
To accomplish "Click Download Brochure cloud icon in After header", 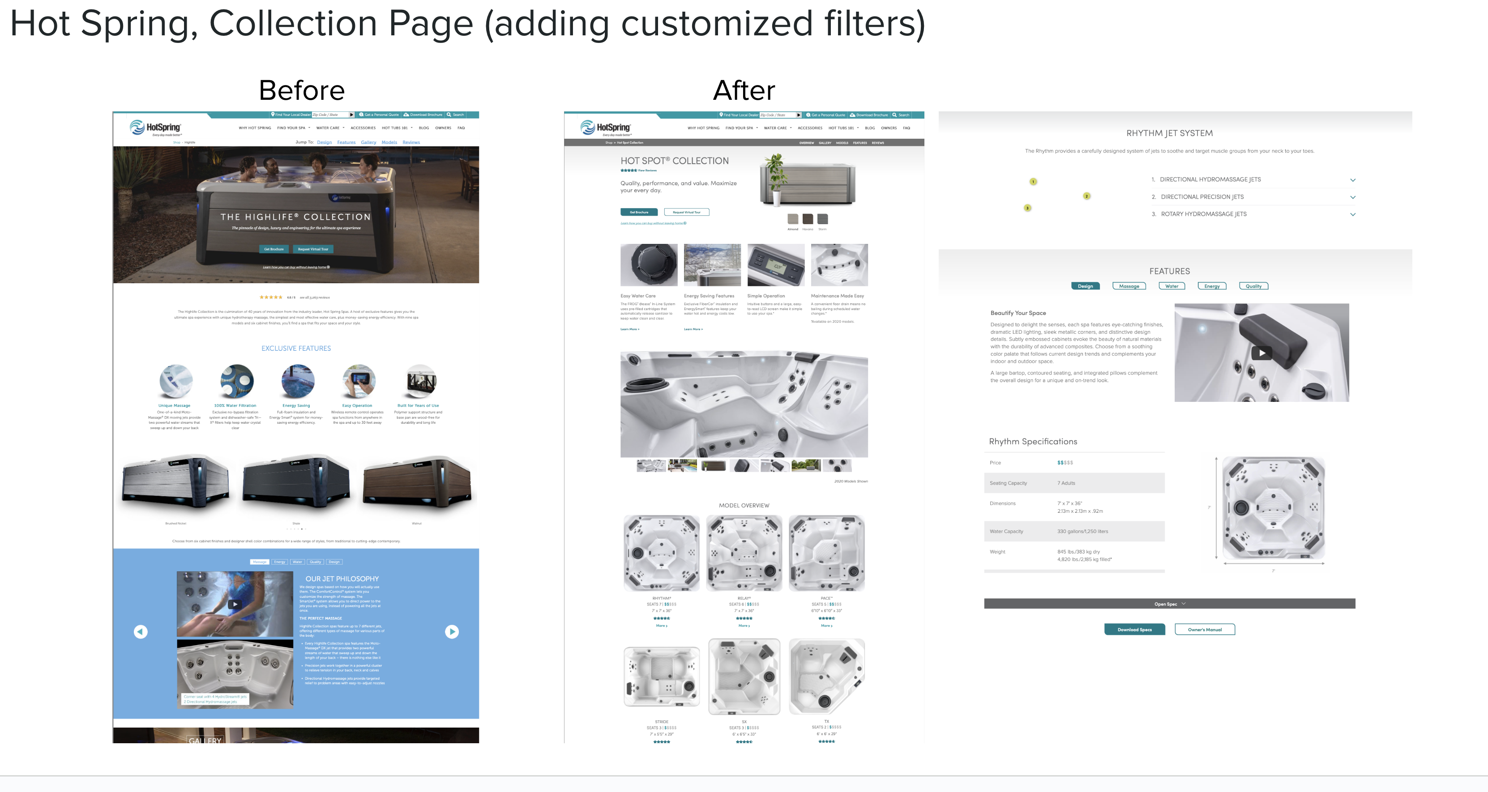I will [853, 115].
